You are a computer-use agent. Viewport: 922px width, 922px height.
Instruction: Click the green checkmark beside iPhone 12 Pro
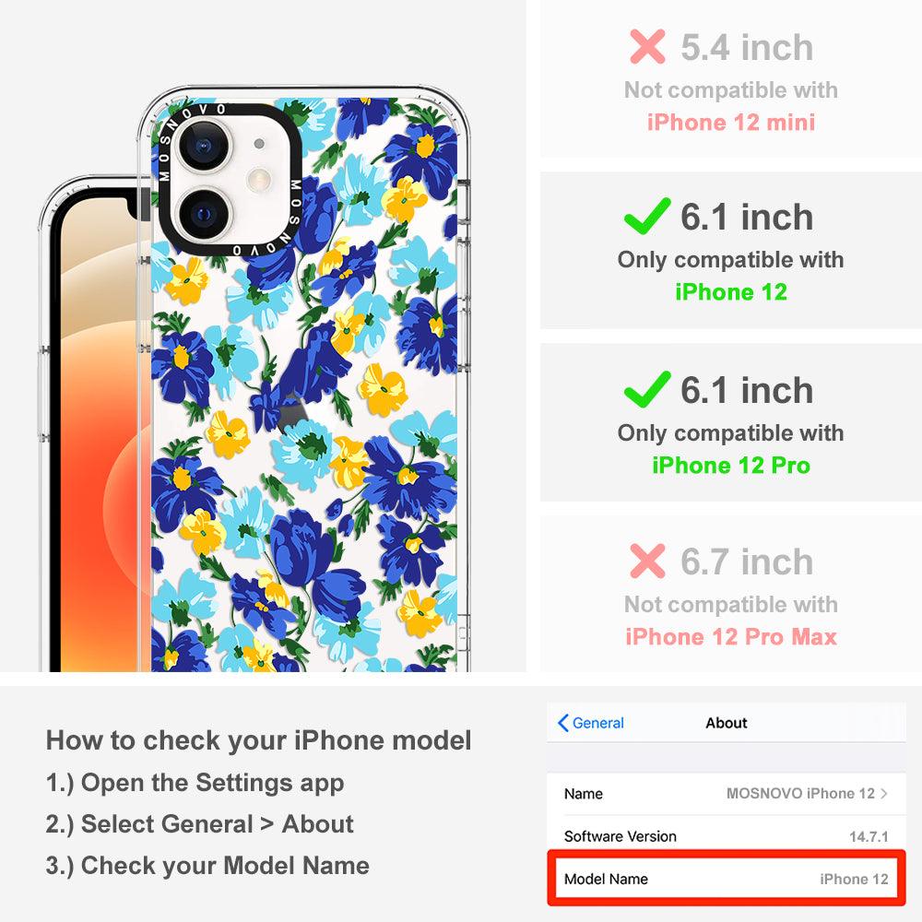point(647,389)
